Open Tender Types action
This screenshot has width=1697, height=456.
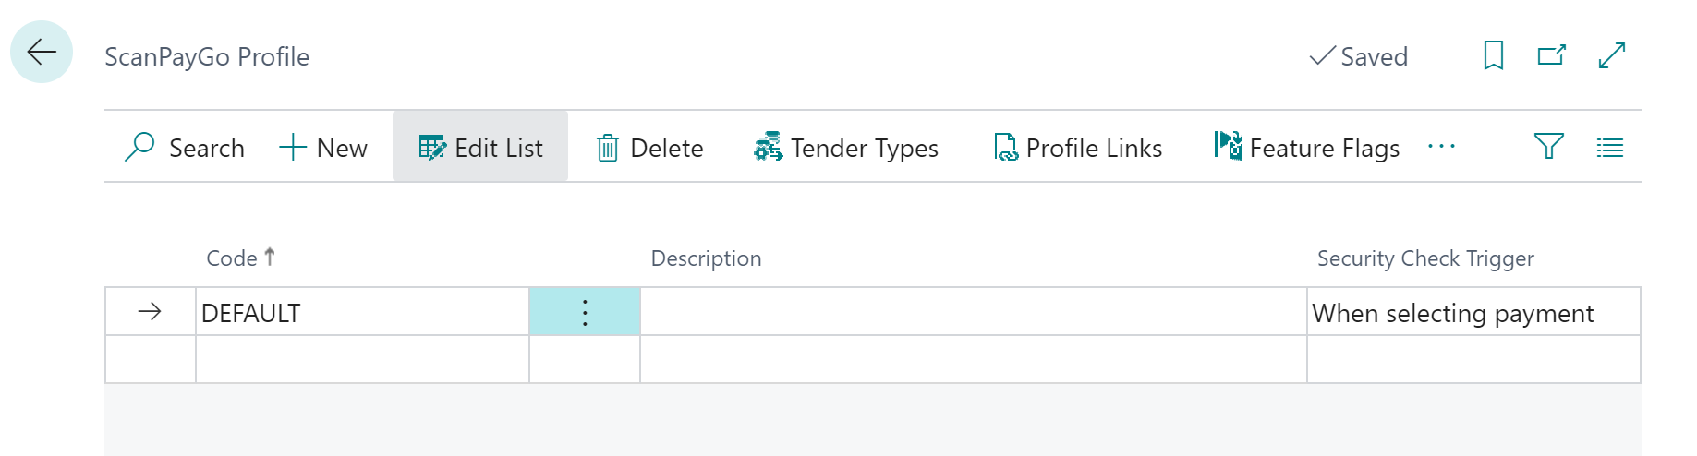[x=846, y=148]
